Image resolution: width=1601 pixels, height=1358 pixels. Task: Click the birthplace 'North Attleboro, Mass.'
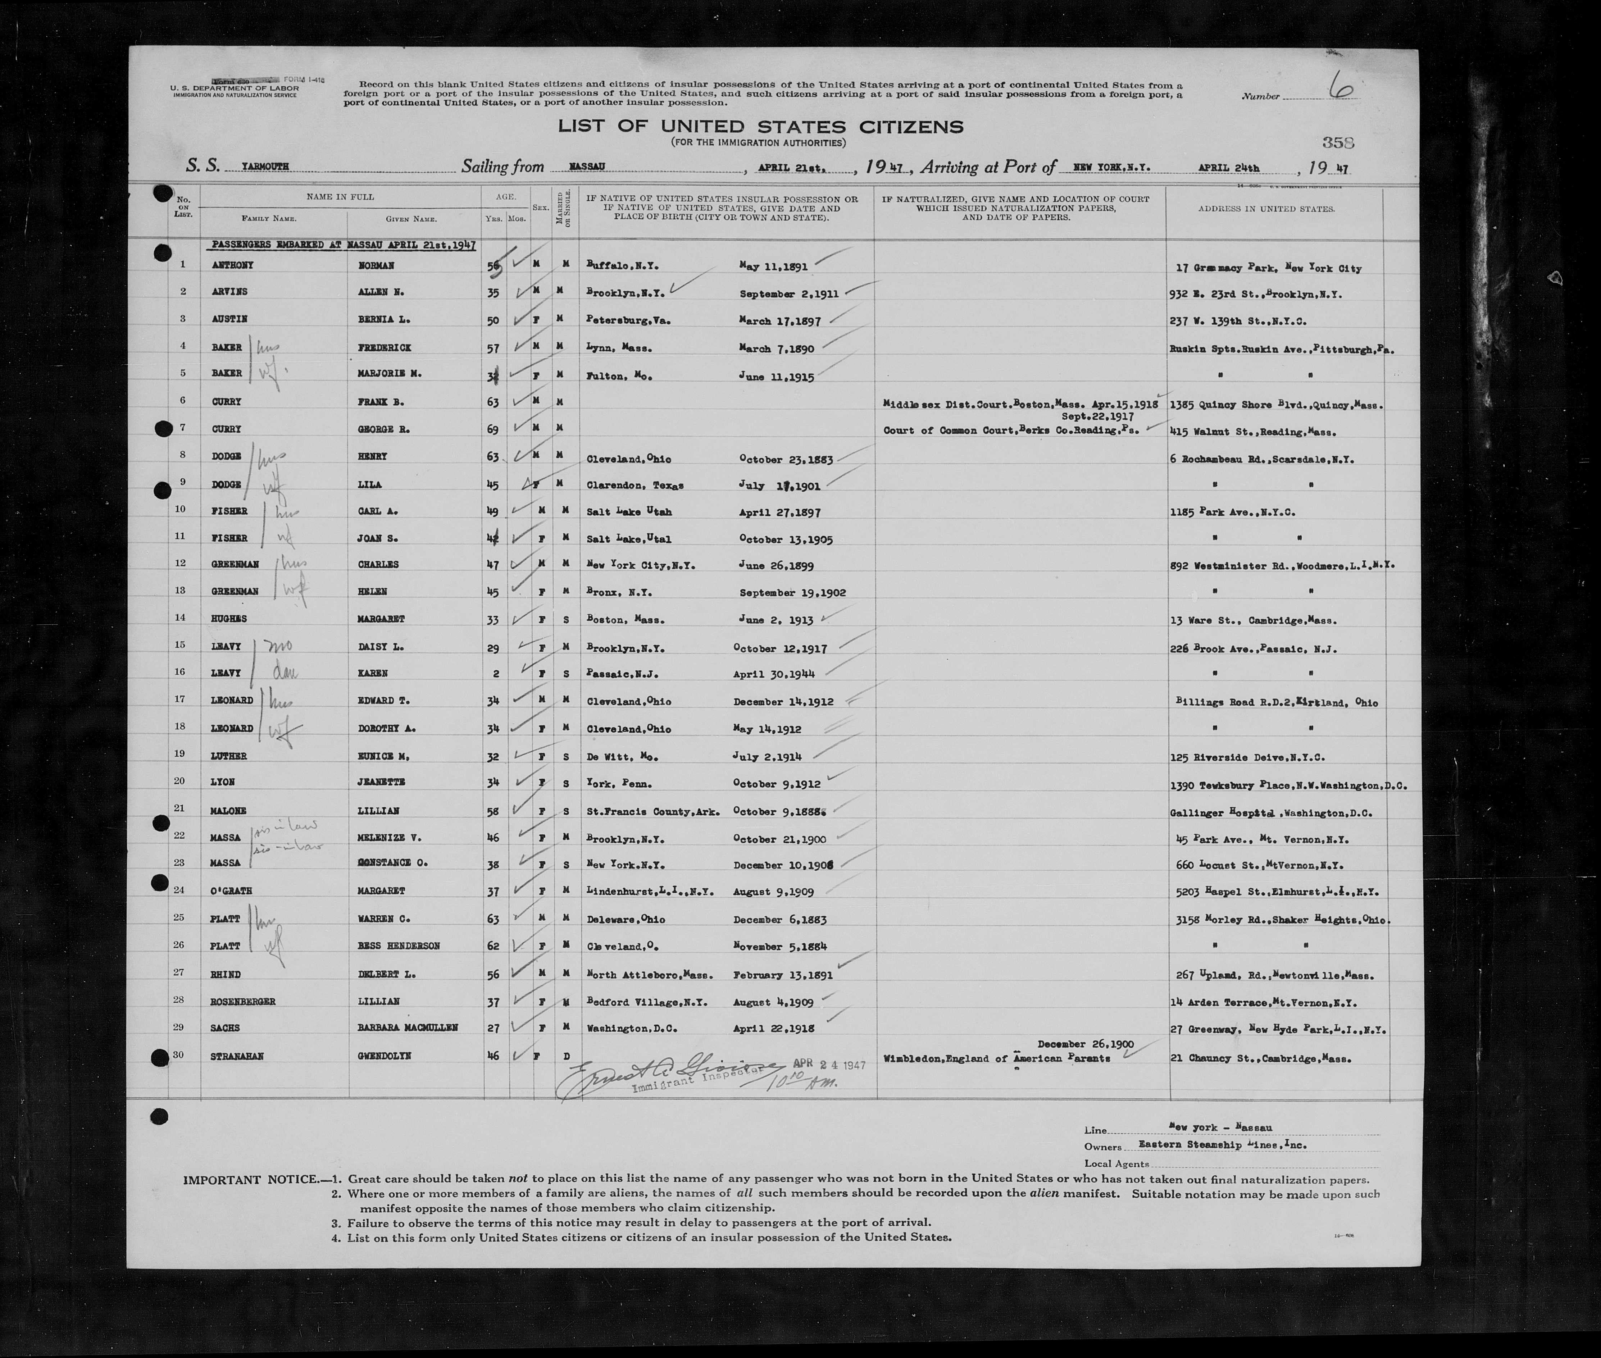650,975
